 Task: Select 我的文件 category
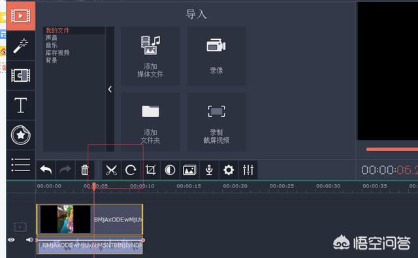point(57,31)
